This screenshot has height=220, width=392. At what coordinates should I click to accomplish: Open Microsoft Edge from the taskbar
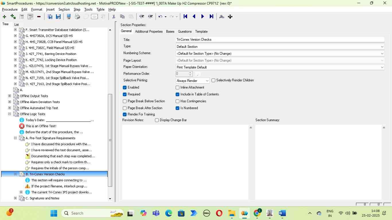(168, 213)
